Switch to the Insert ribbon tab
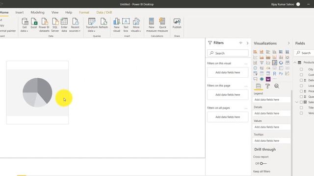 coord(20,12)
